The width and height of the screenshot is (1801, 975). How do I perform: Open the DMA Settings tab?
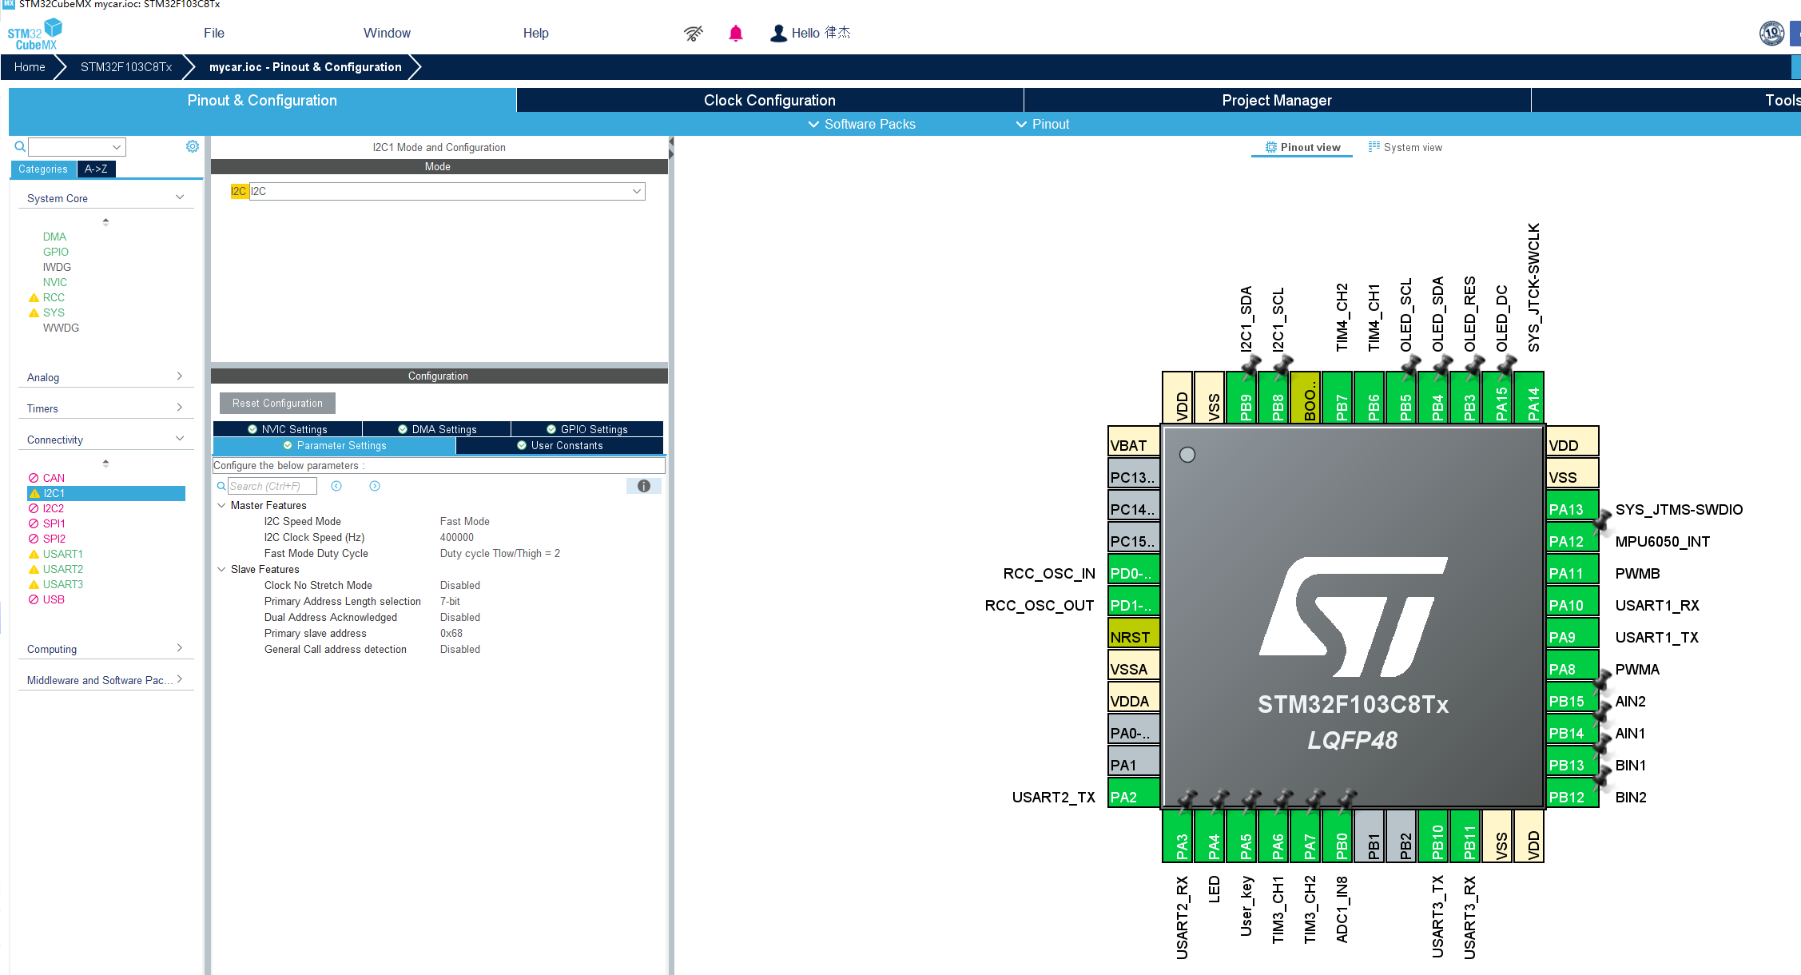click(x=437, y=429)
